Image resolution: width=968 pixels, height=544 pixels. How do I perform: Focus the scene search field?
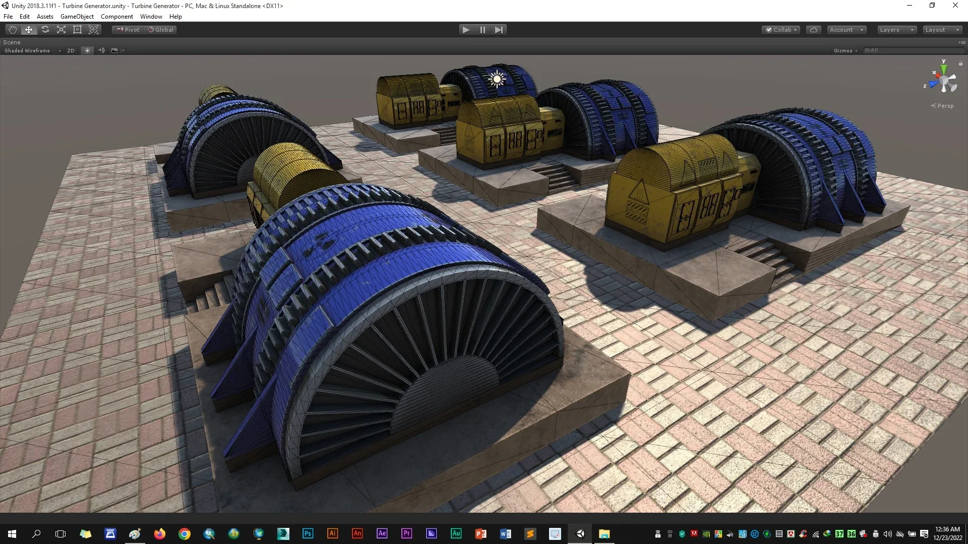pos(913,50)
